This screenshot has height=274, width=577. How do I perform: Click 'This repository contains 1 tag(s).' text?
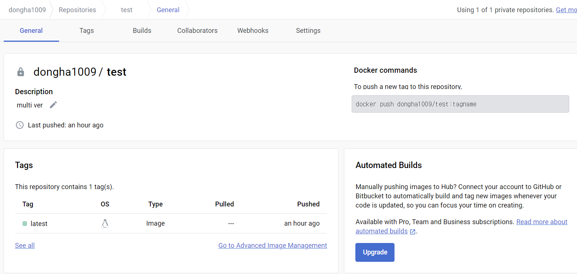coord(65,187)
